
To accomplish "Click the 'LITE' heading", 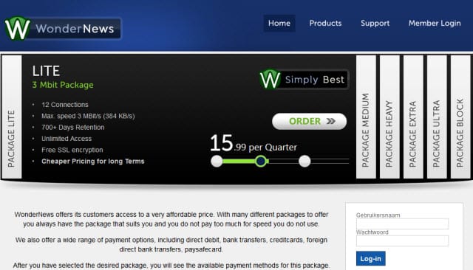I will pyautogui.click(x=46, y=71).
